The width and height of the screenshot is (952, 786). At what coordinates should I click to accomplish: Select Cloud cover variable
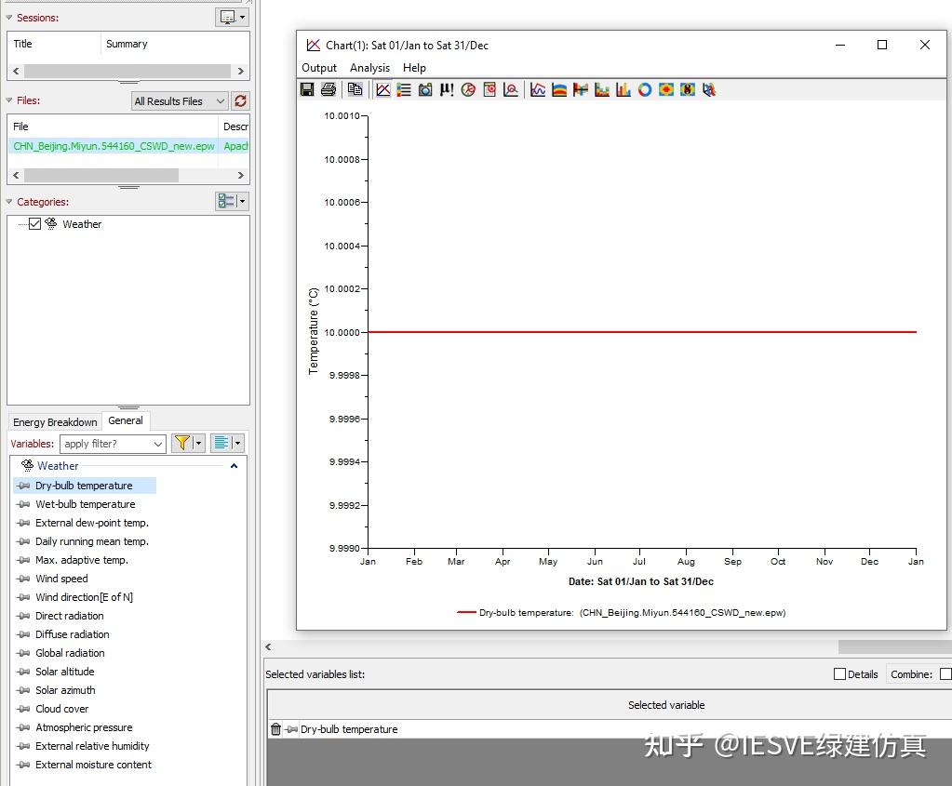(x=62, y=709)
